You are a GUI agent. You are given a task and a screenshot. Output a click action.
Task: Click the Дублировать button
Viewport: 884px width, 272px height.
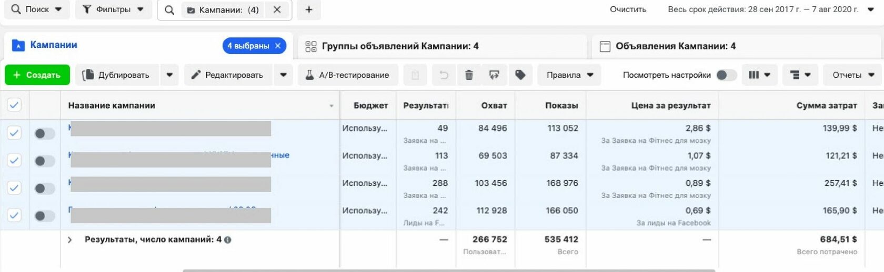pyautogui.click(x=116, y=75)
